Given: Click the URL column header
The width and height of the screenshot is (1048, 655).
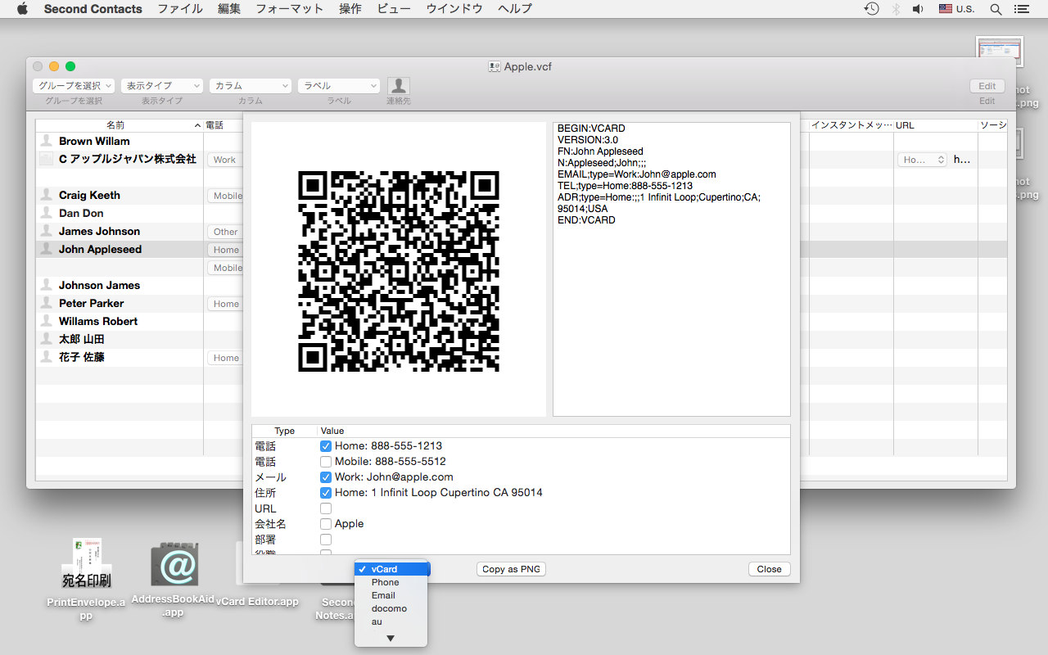Looking at the screenshot, I should coord(936,125).
